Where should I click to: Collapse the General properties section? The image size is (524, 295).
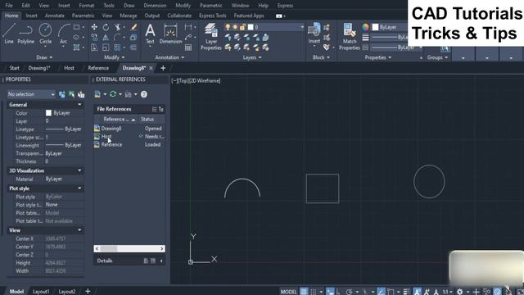pyautogui.click(x=79, y=105)
